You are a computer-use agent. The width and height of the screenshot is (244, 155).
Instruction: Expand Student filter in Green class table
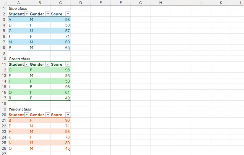click(x=27, y=64)
